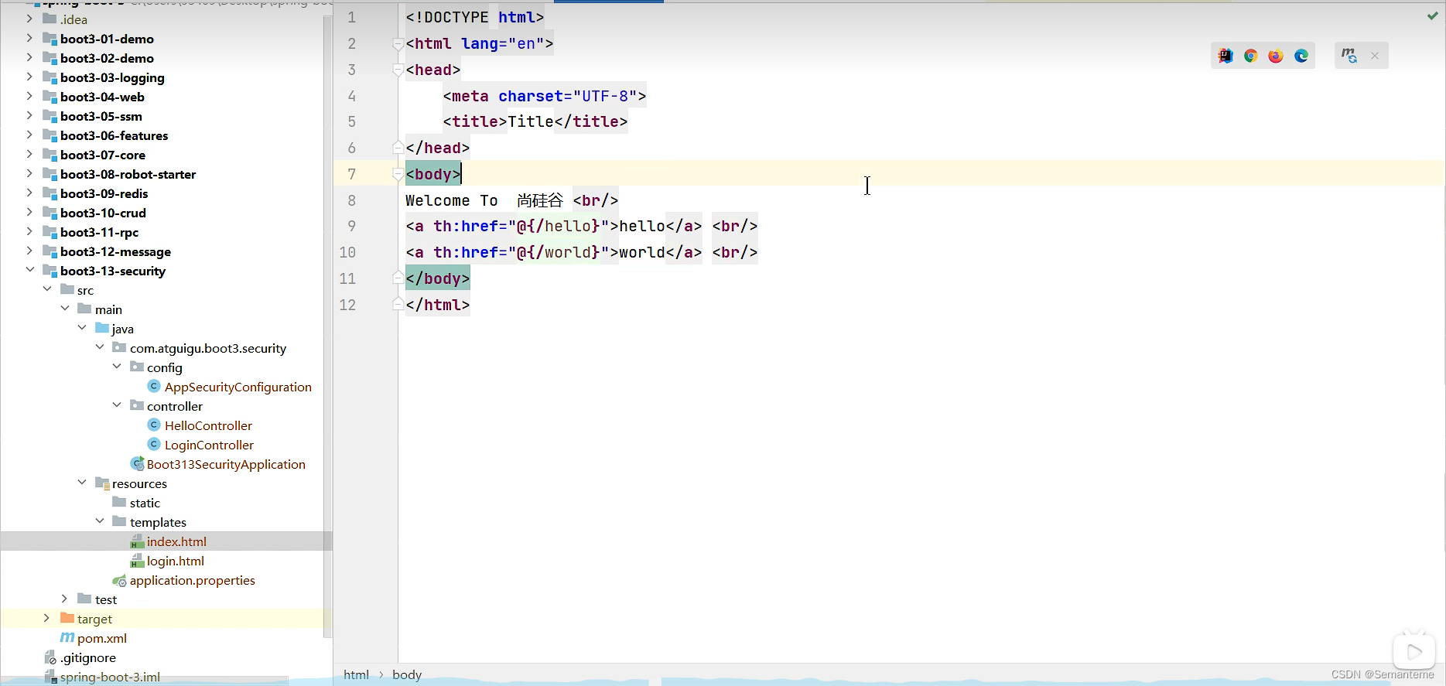Click the html breadcrumb at bottom
Image resolution: width=1446 pixels, height=686 pixels.
point(356,674)
